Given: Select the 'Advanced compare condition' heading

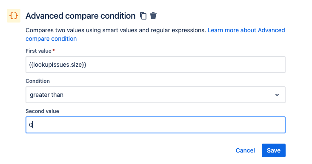Looking at the screenshot, I should point(80,16).
